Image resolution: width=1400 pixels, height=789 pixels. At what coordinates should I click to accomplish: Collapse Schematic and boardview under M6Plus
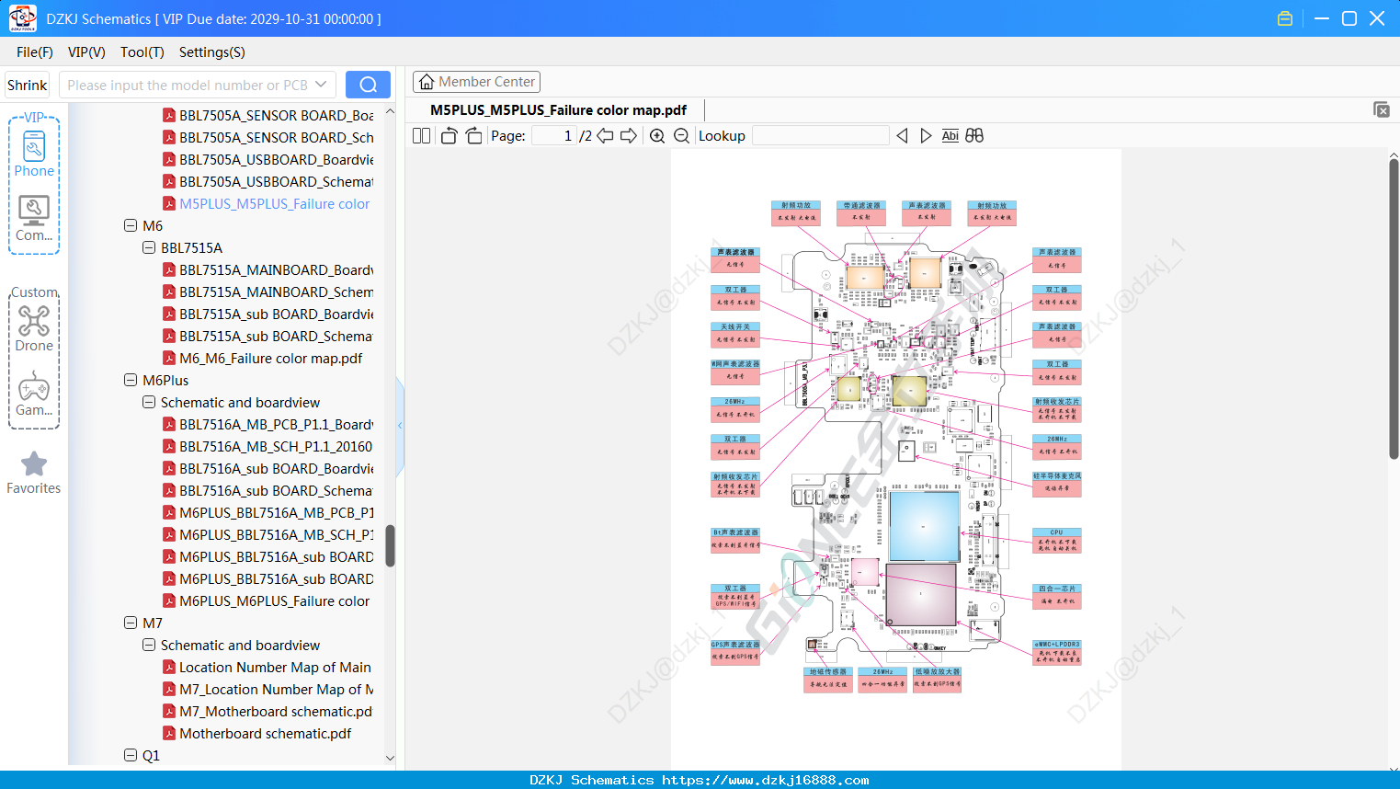pos(149,402)
